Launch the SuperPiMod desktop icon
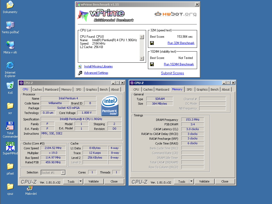The image size is (272, 204). pos(10,146)
